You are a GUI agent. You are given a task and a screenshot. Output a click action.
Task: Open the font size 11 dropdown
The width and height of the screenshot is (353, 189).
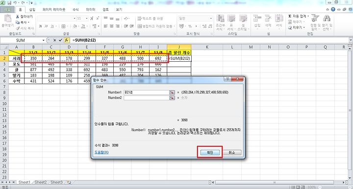pos(87,19)
